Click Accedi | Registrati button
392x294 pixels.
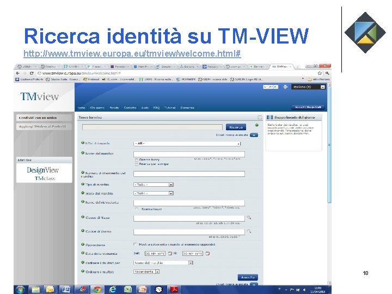coord(308,107)
